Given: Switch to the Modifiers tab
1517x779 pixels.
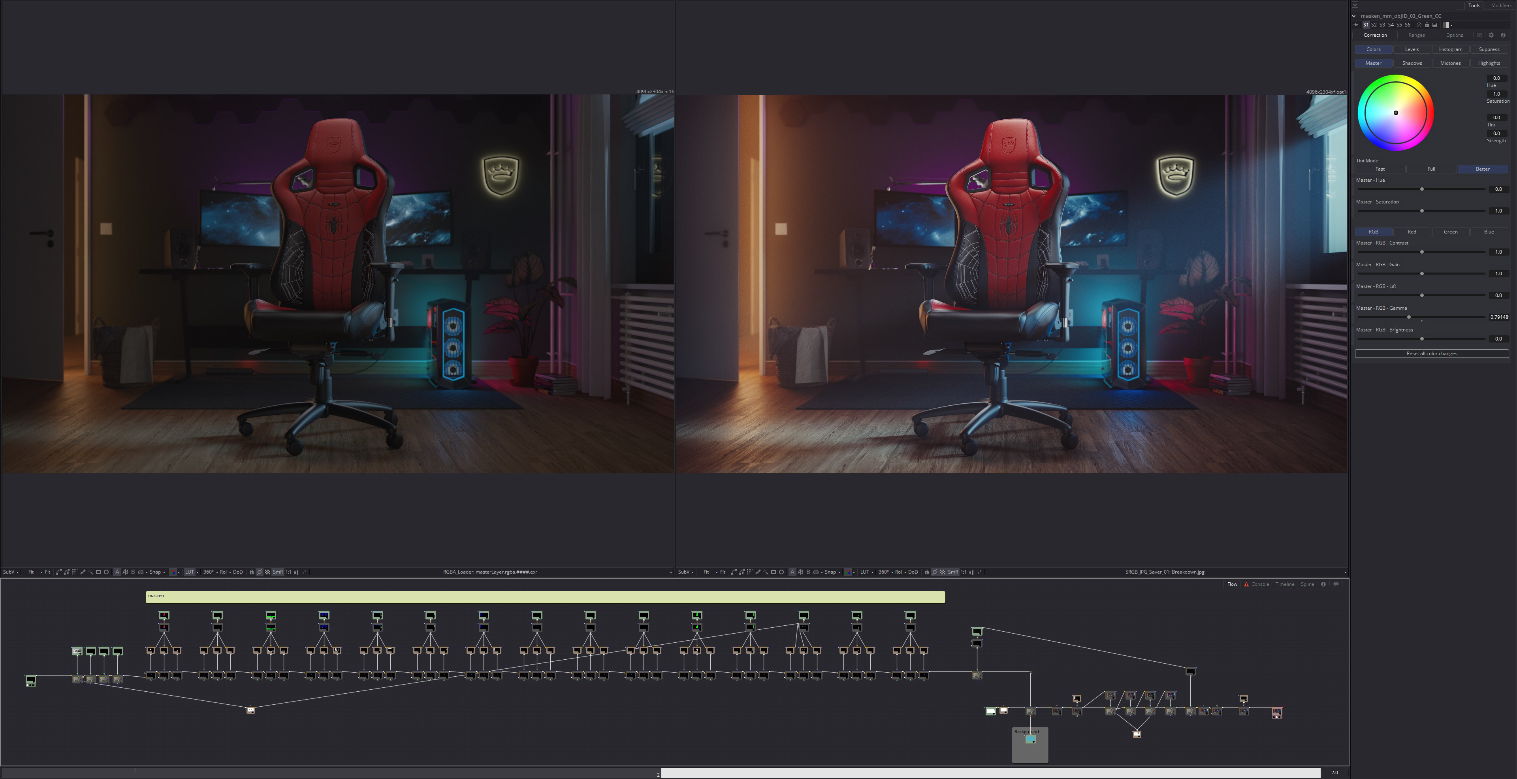Looking at the screenshot, I should click(x=1501, y=5).
